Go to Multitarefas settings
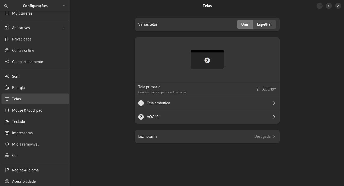The width and height of the screenshot is (344, 186). tap(35, 14)
